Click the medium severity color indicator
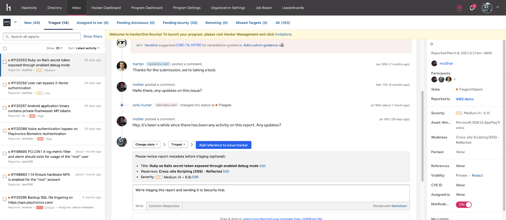 [459, 113]
